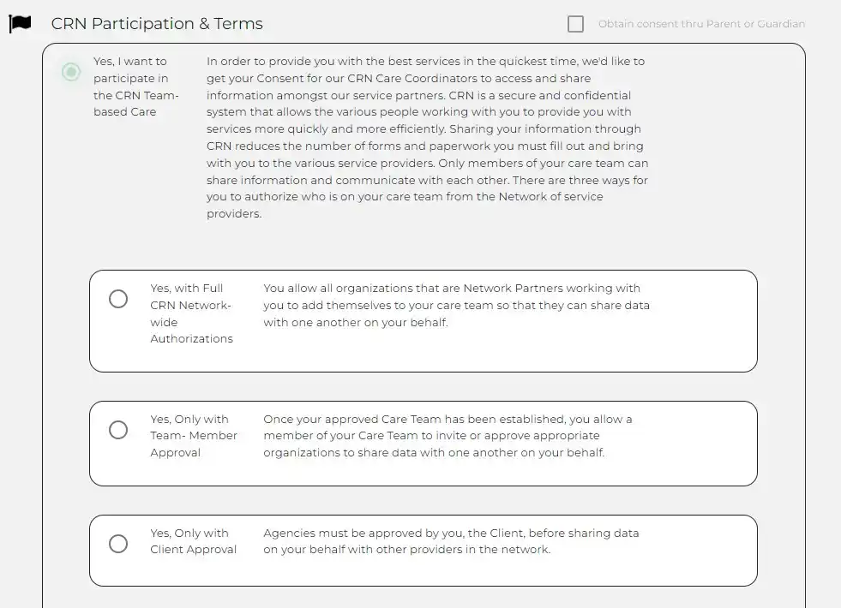Click the CRN consent explanation paragraph
Screen dimensions: 841x608
point(427,137)
